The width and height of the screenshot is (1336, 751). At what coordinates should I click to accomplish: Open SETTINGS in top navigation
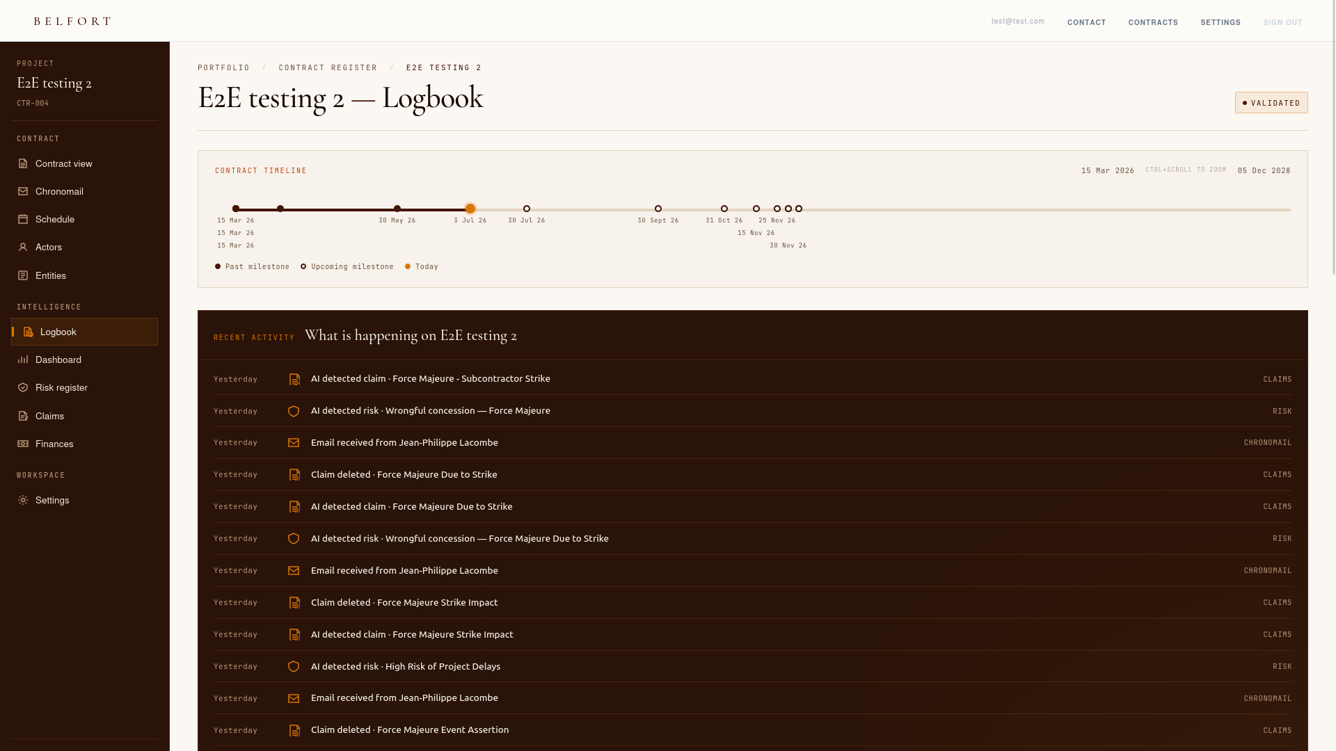tap(1220, 22)
